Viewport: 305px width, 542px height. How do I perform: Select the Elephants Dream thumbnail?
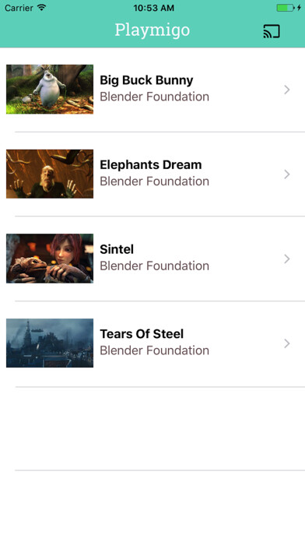coord(50,174)
